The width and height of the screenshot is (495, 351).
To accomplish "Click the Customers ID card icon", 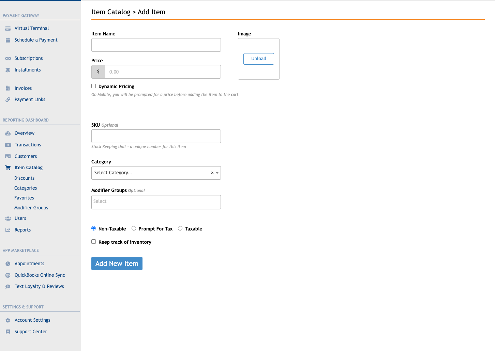I will point(8,157).
